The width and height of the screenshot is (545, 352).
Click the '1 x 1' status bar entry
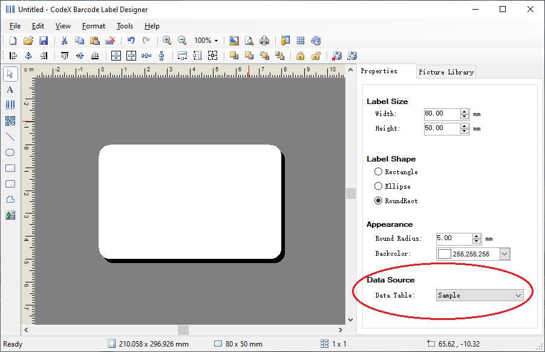pyautogui.click(x=334, y=344)
